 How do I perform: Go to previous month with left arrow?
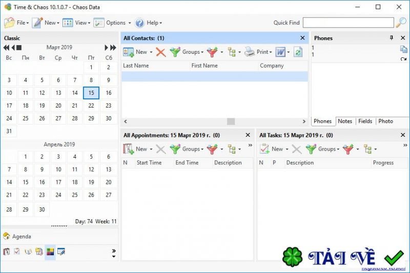(13, 48)
